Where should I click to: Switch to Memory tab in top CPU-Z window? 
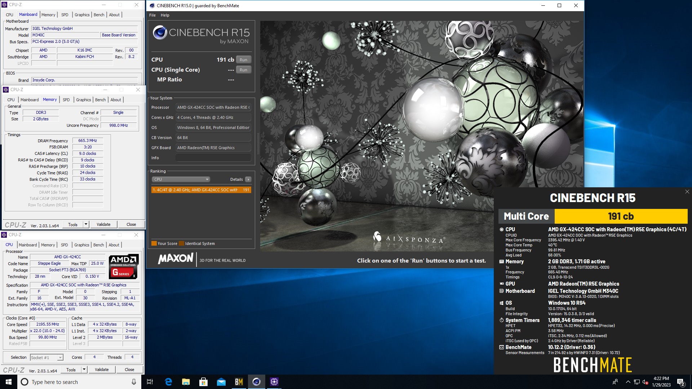[48, 15]
